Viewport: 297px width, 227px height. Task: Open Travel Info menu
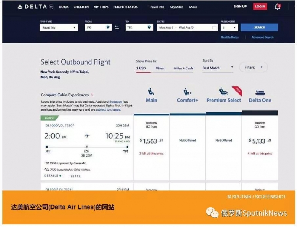156,7
